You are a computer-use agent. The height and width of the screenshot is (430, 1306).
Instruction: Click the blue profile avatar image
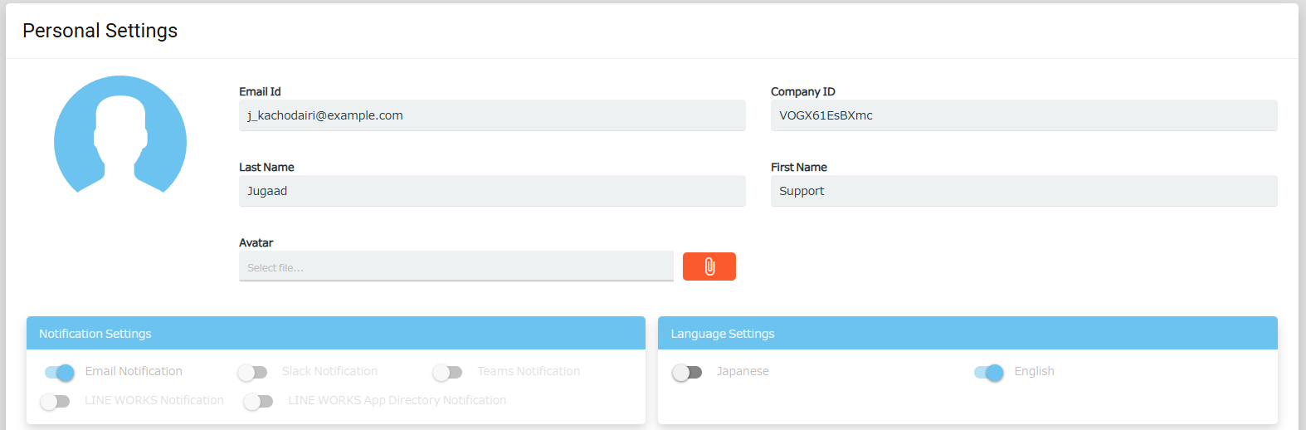[120, 134]
